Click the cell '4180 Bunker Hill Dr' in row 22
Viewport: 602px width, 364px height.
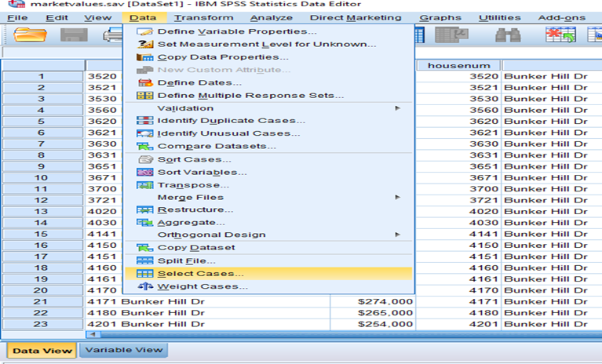[207, 313]
